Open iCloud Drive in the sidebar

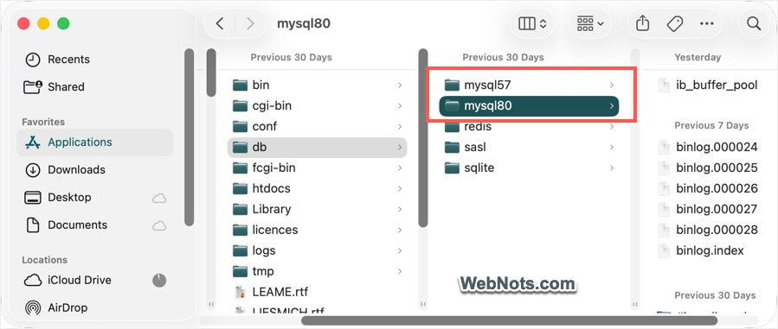click(x=94, y=281)
